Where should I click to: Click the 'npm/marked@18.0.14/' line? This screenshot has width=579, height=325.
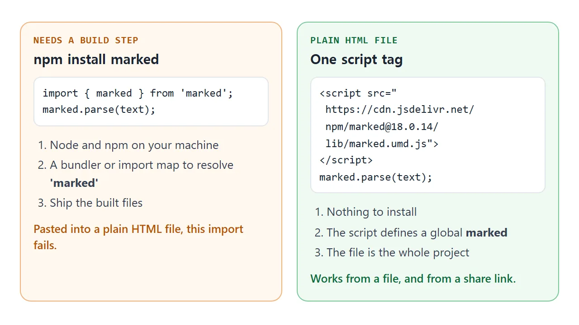(382, 127)
